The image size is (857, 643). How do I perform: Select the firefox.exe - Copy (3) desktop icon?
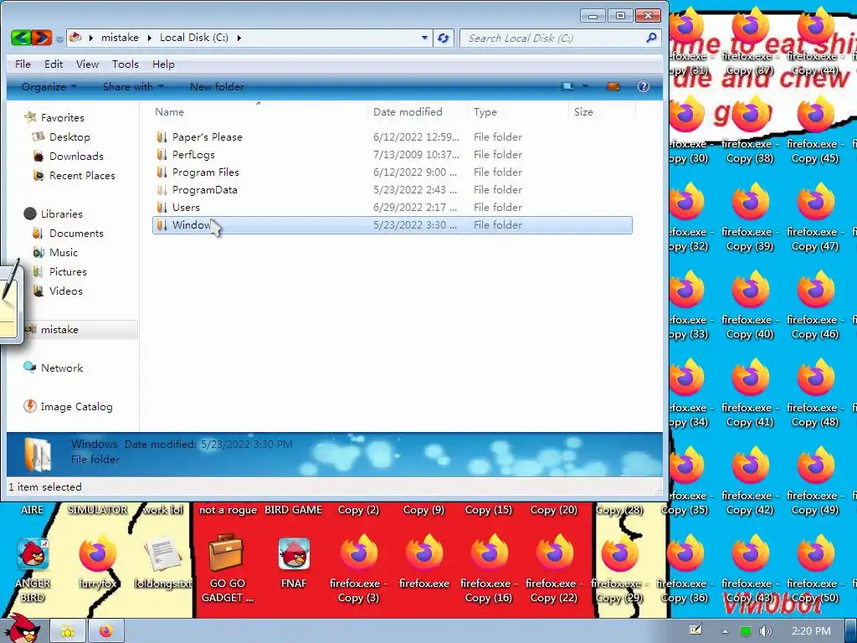358,568
